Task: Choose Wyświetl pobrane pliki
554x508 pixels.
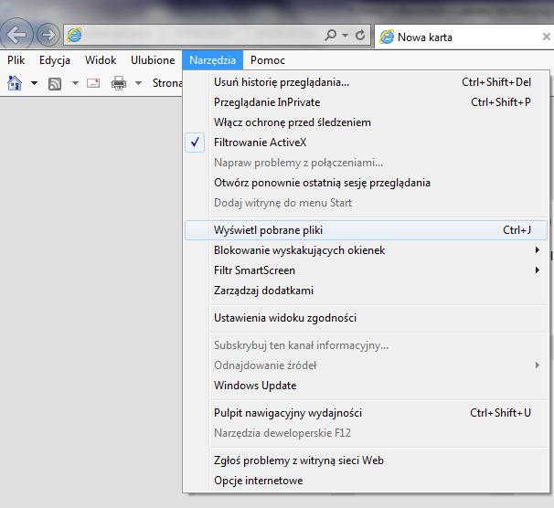Action: pyautogui.click(x=366, y=230)
